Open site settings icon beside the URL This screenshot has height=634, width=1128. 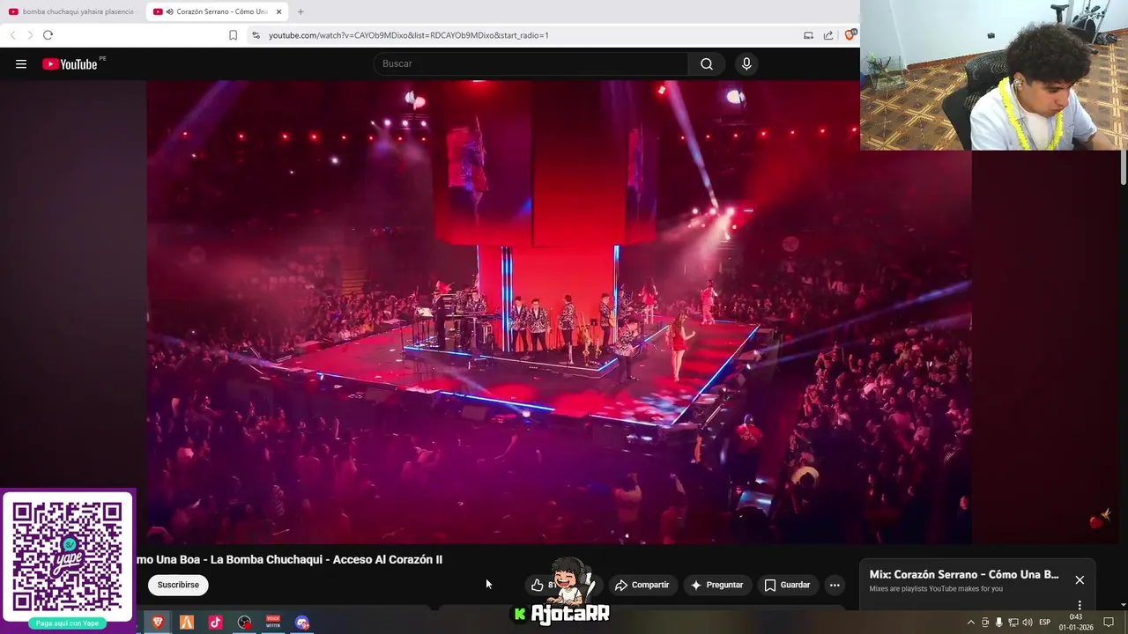[256, 35]
